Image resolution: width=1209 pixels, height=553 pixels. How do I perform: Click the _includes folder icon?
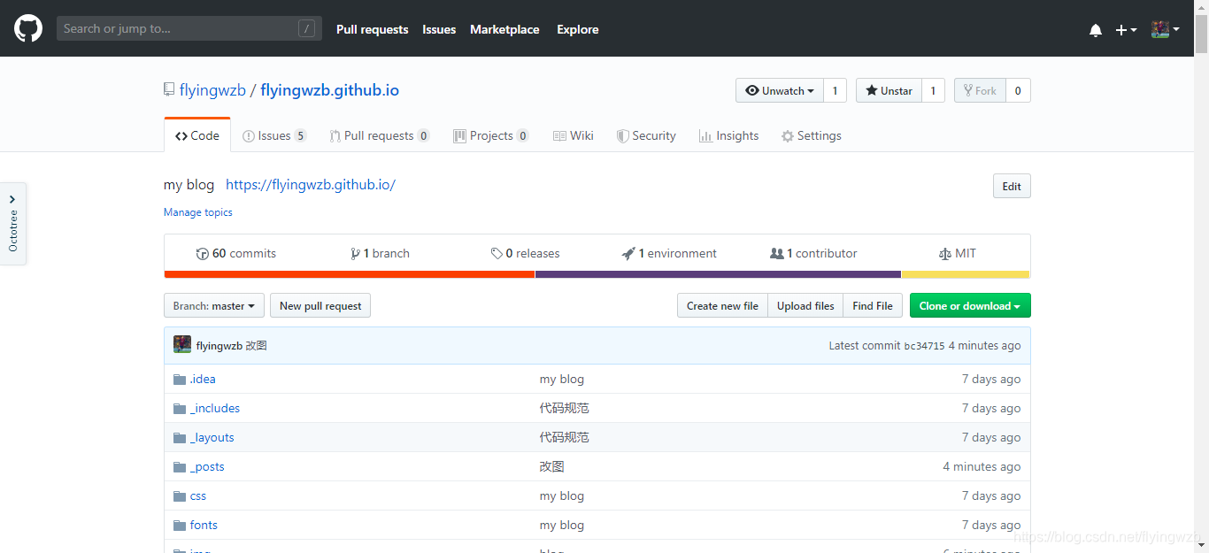180,408
